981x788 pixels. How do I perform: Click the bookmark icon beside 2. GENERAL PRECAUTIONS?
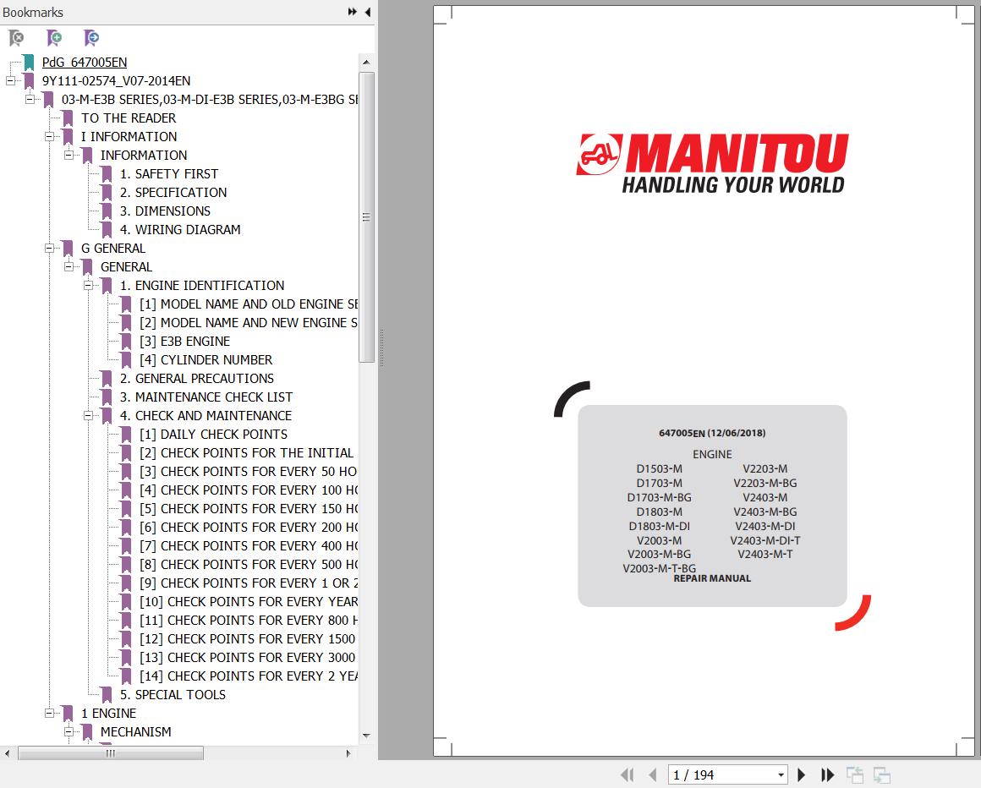pos(107,379)
